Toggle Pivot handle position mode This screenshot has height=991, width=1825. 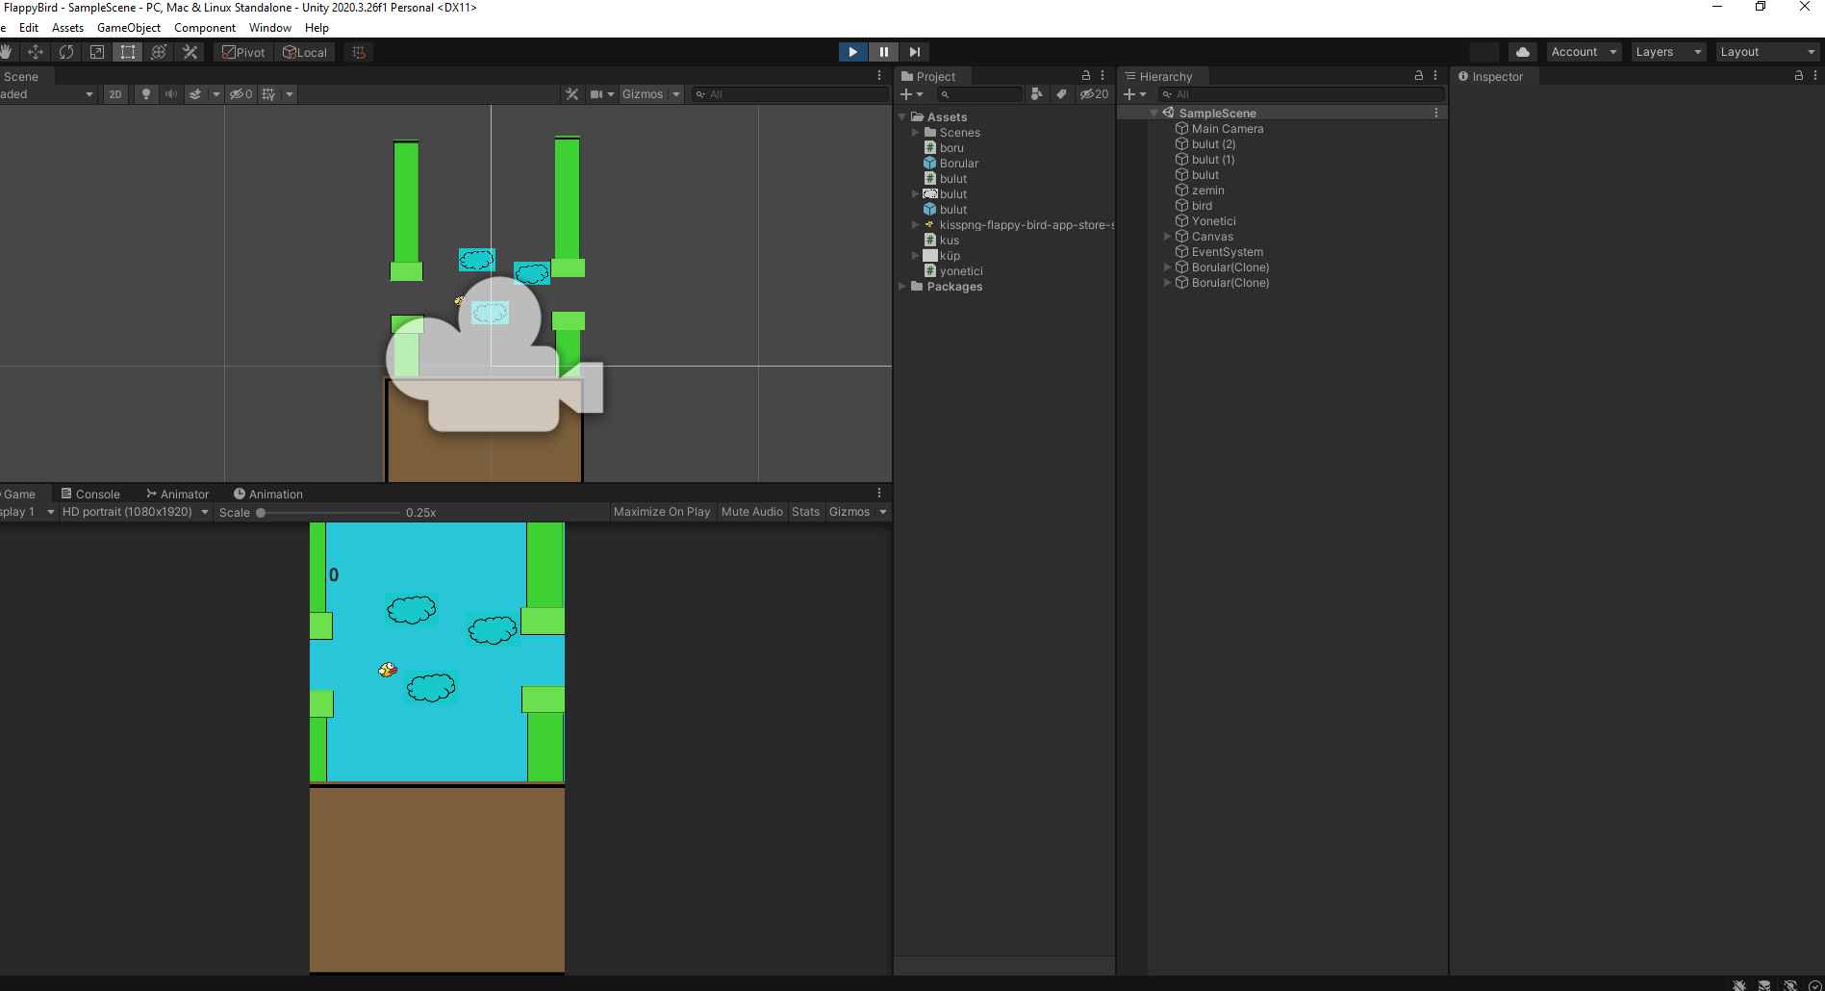tap(242, 52)
